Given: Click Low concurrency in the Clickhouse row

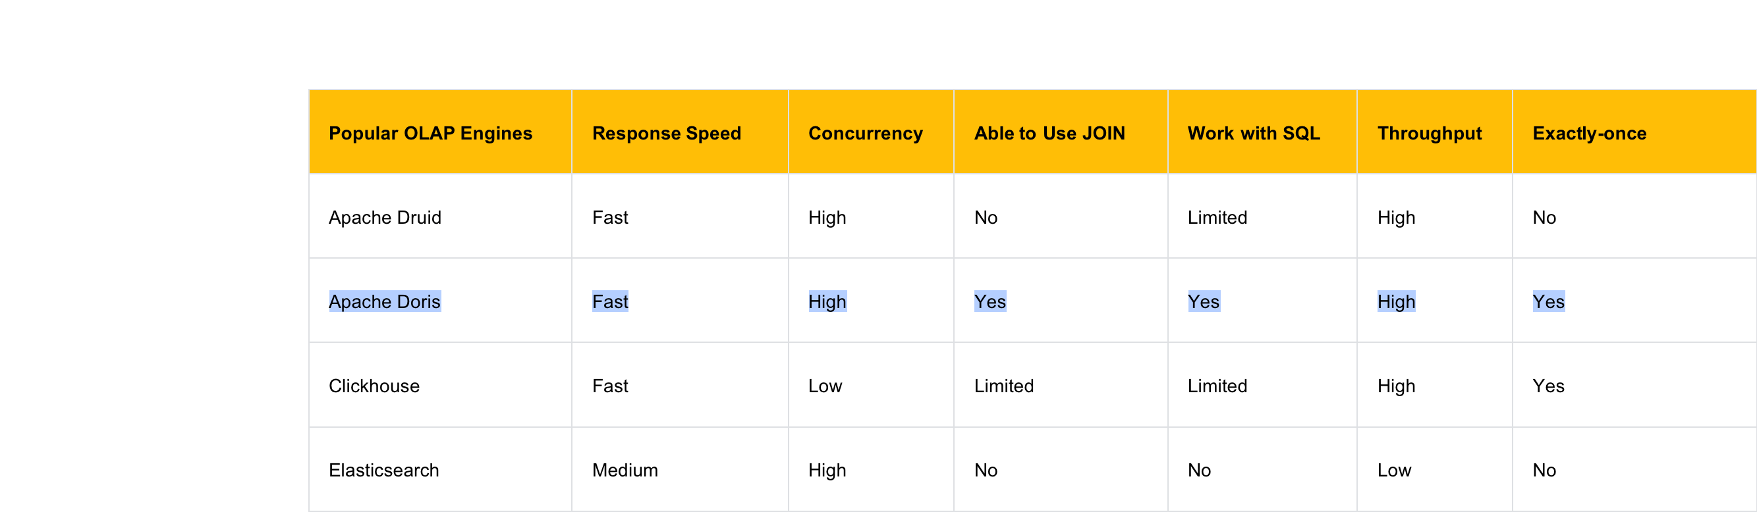Looking at the screenshot, I should click(x=825, y=386).
